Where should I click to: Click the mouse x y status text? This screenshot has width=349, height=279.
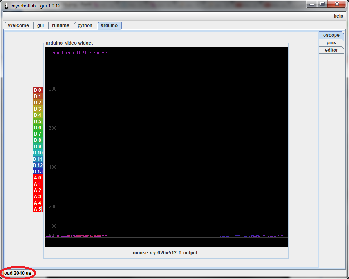pyautogui.click(x=165, y=253)
